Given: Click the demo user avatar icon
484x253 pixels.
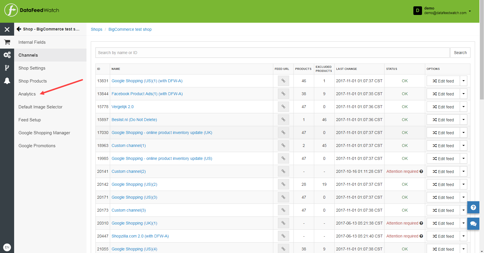Looking at the screenshot, I should coord(417,11).
